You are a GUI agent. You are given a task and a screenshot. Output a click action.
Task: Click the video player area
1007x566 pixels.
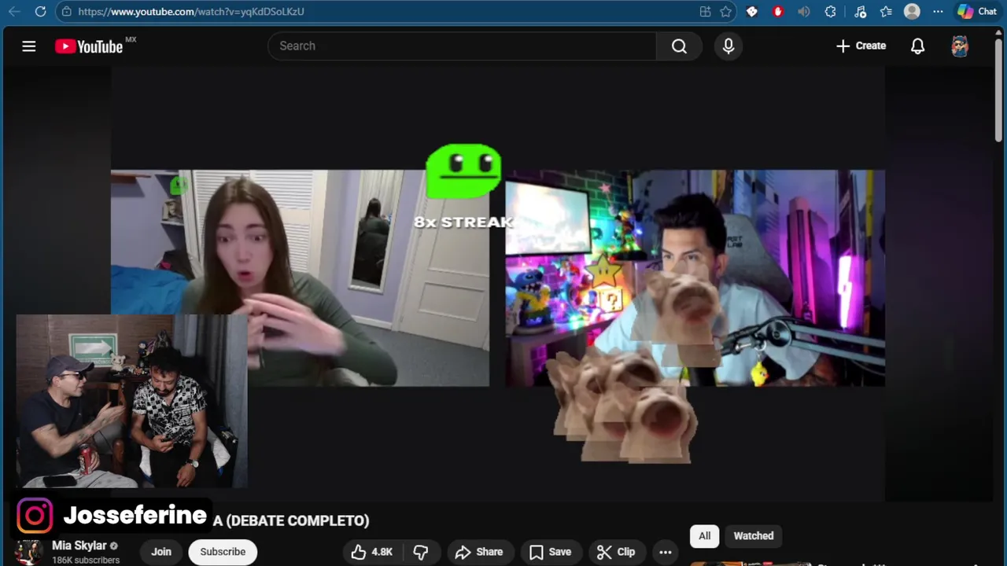point(497,283)
